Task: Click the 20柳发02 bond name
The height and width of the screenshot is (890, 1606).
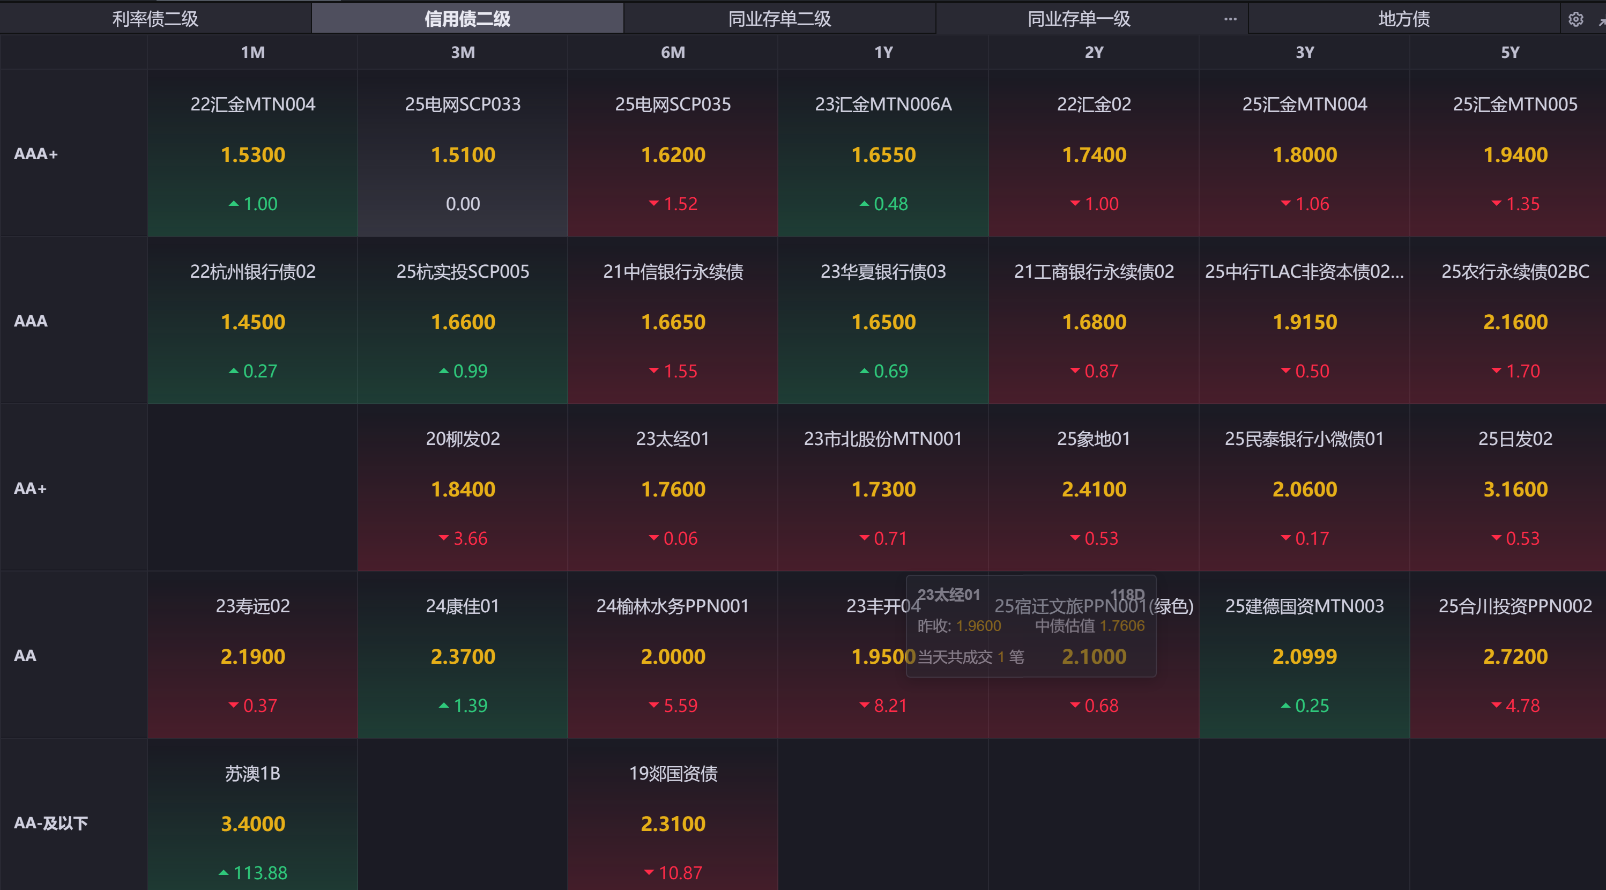Action: pos(463,439)
